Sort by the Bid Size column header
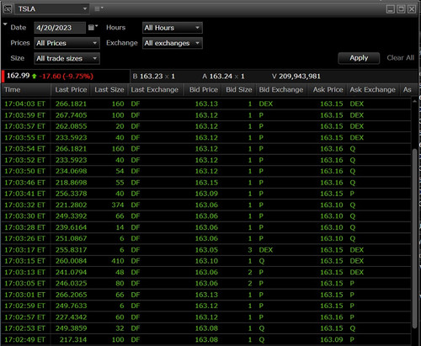421x346 pixels. [x=239, y=90]
